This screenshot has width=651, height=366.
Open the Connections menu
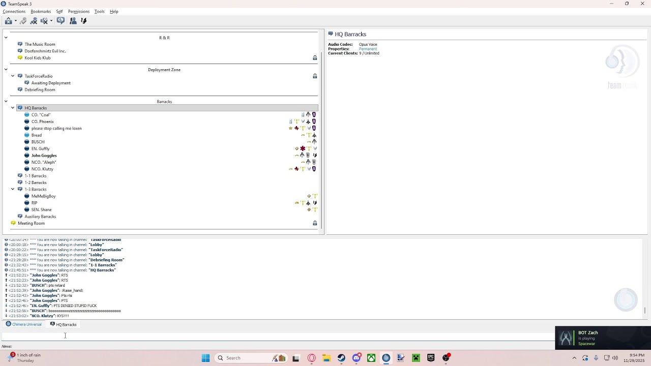(x=14, y=11)
